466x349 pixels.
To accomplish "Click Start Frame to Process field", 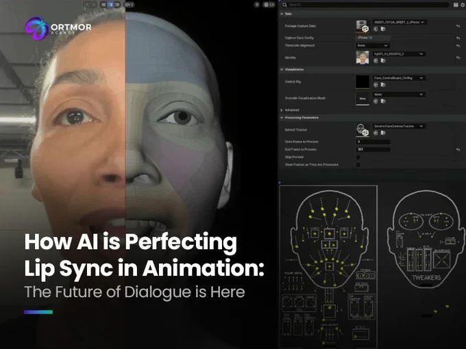I will 373,142.
